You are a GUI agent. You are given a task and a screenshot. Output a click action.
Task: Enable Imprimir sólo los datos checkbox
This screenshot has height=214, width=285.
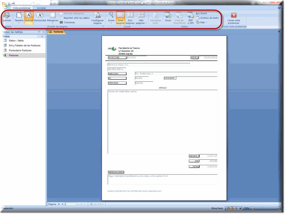tap(61, 18)
